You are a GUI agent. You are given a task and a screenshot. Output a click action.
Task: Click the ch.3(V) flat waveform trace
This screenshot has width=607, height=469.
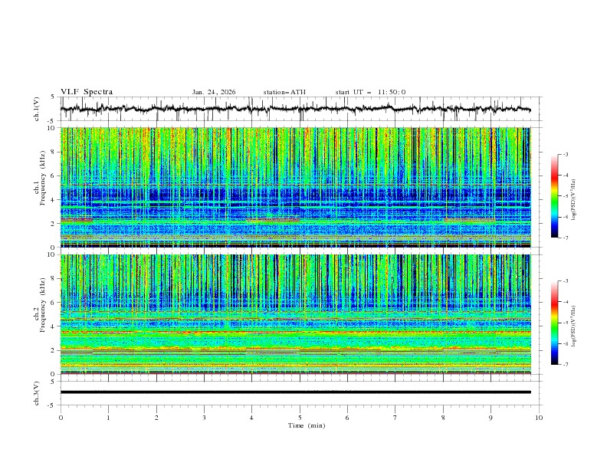pyautogui.click(x=299, y=392)
